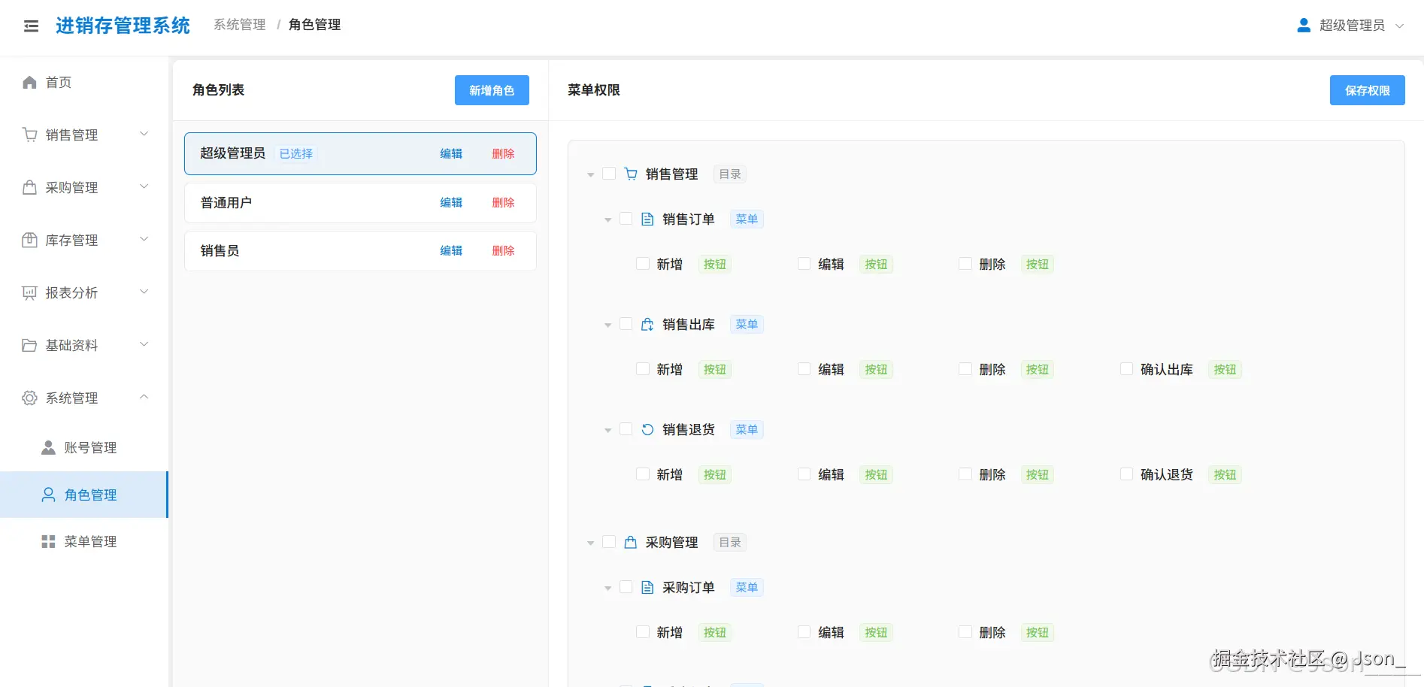Open 账号管理 in the sidebar

84,448
